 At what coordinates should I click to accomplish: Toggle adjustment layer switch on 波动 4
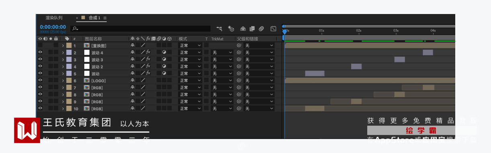coord(164,52)
